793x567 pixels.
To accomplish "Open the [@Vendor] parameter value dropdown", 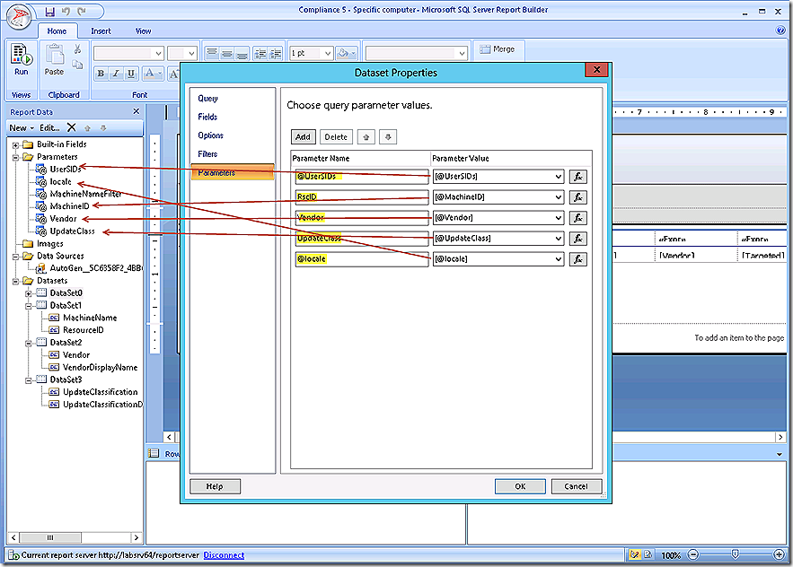I will click(x=559, y=218).
